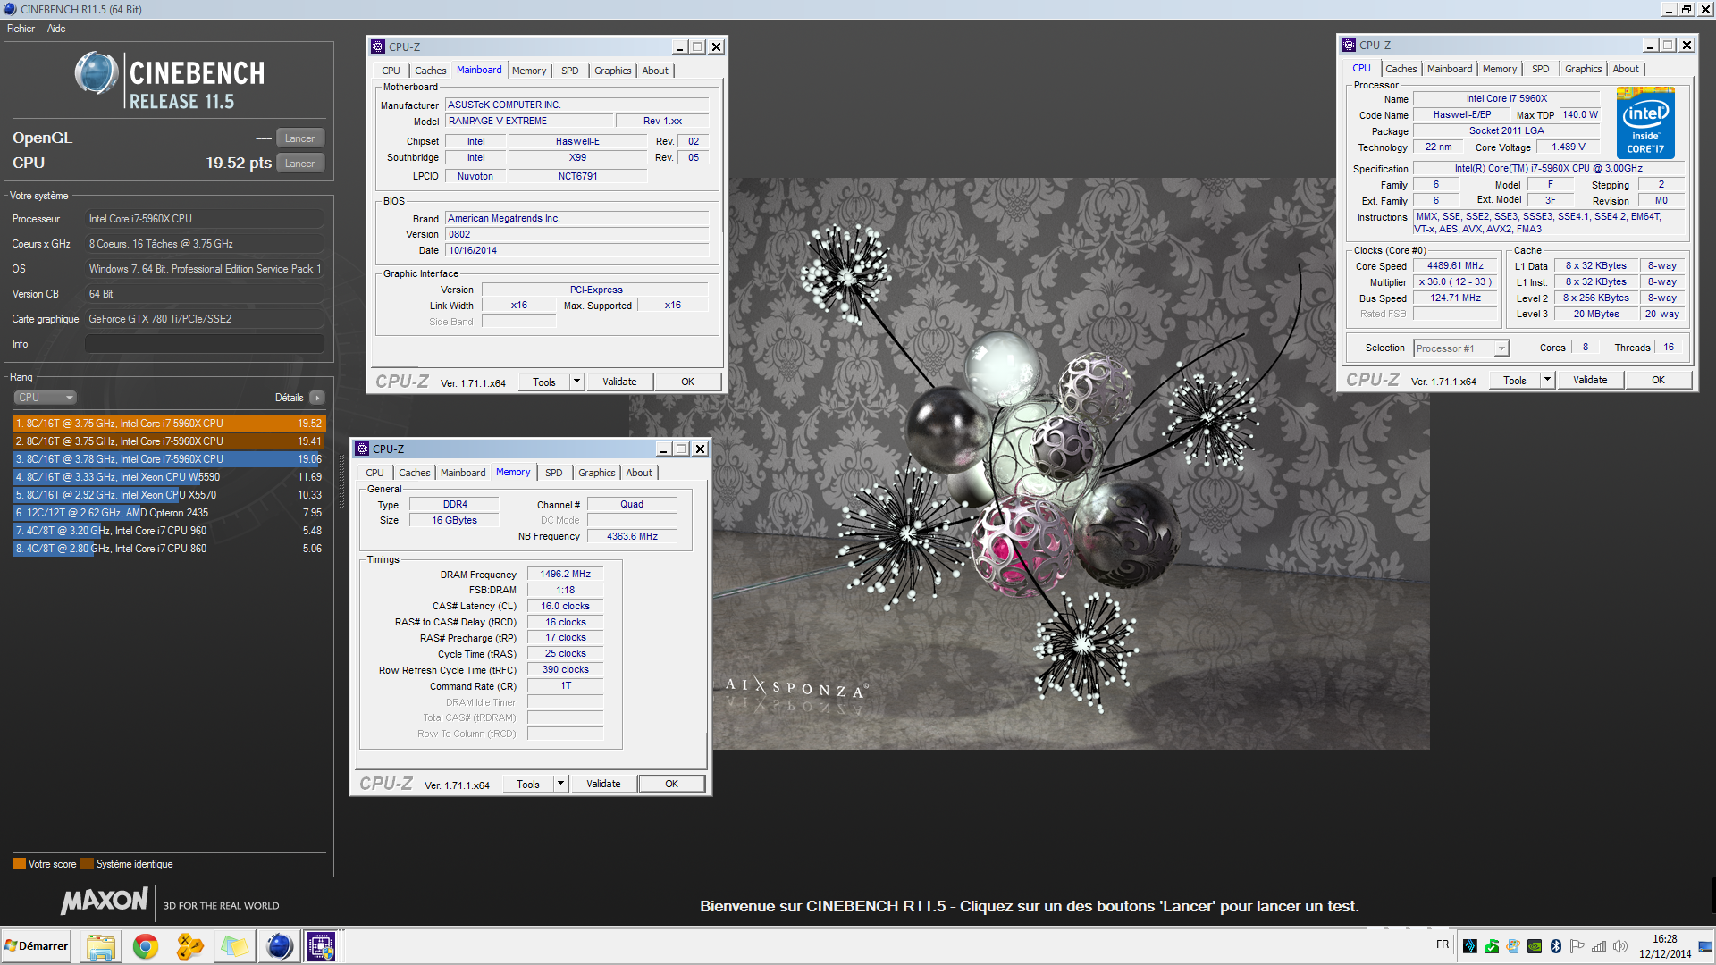The image size is (1716, 965).
Task: Click Tools button in Mainboard CPU-Z window
Action: (544, 382)
